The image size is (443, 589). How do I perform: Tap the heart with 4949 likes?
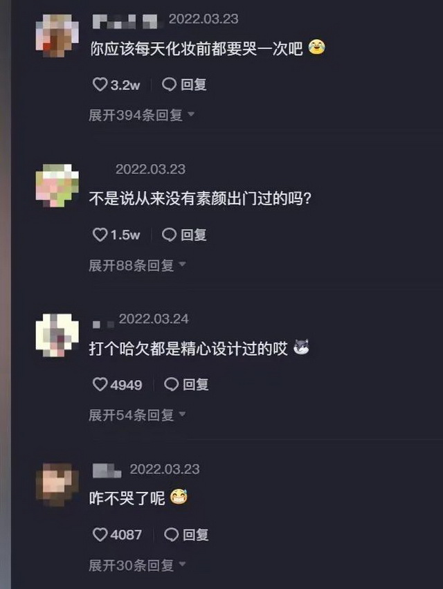coord(100,384)
